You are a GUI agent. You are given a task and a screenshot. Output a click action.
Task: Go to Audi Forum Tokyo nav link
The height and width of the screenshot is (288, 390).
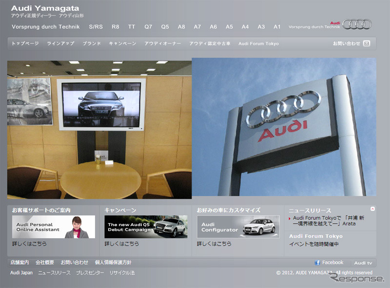pos(258,43)
